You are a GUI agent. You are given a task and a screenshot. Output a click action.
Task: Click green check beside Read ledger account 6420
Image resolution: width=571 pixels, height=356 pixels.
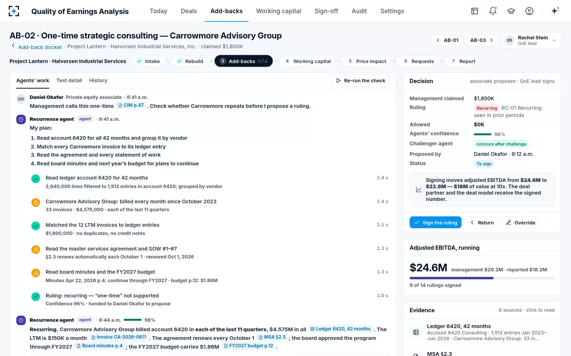36,179
